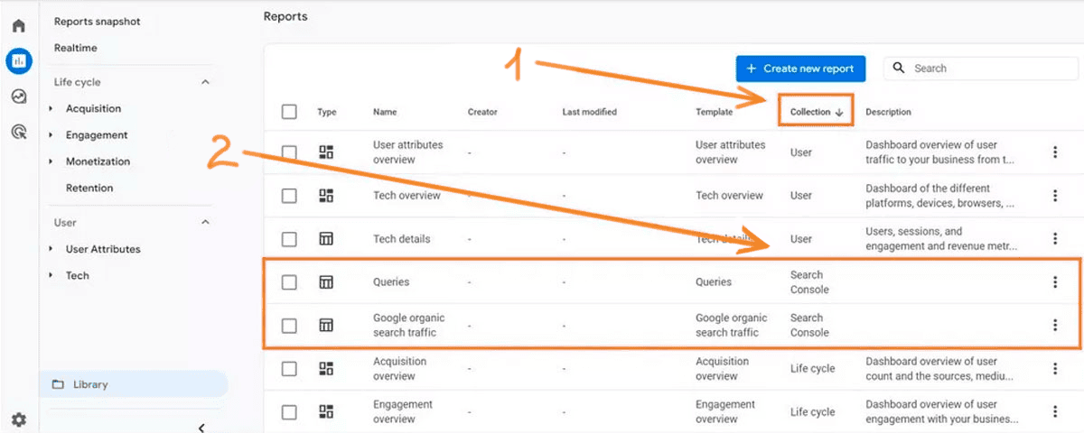The height and width of the screenshot is (433, 1084).
Task: Open the Advertising icon in left rail
Action: coord(18,132)
